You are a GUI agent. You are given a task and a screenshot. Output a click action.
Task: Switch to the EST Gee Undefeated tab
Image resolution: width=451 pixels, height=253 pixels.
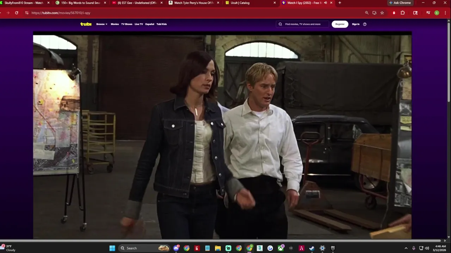(137, 3)
